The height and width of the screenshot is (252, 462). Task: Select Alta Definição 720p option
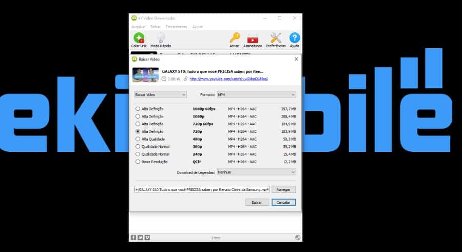pos(138,131)
